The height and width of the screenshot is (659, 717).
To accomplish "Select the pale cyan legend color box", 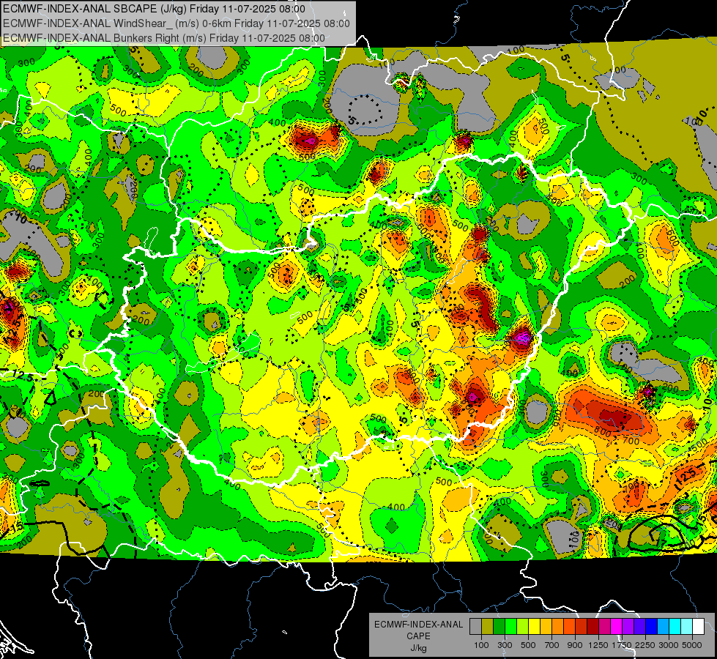I will click(x=687, y=627).
